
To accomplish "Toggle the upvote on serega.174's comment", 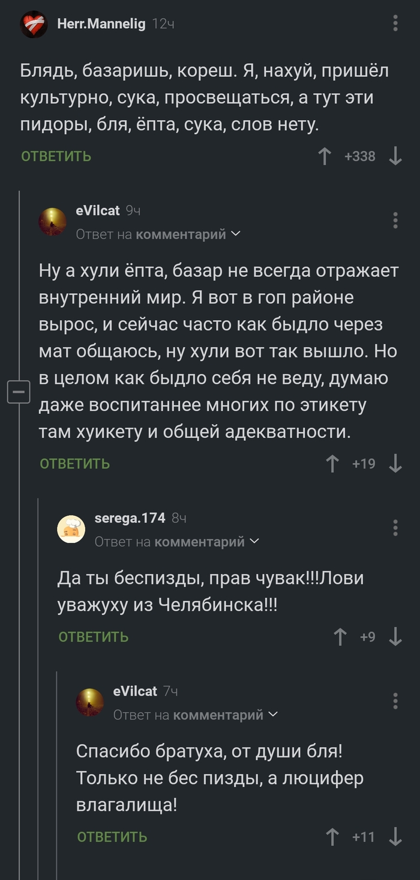I will [340, 637].
